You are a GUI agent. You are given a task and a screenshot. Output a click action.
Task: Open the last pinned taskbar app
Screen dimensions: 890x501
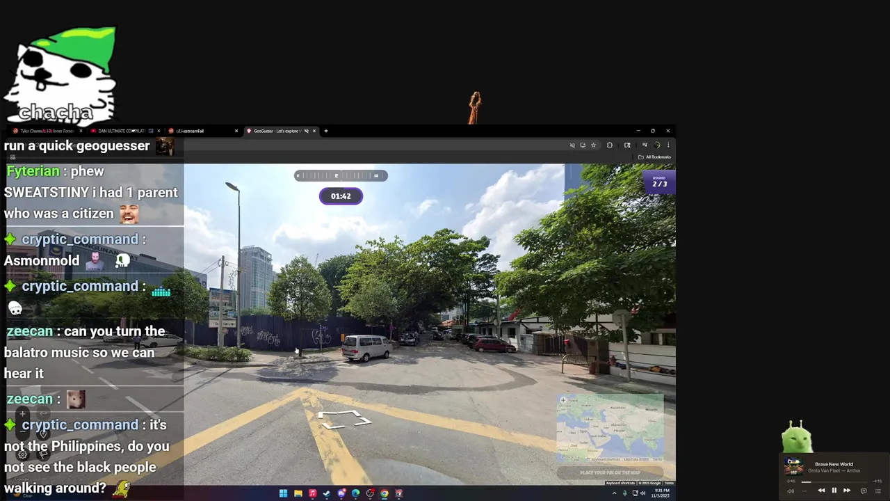[398, 493]
